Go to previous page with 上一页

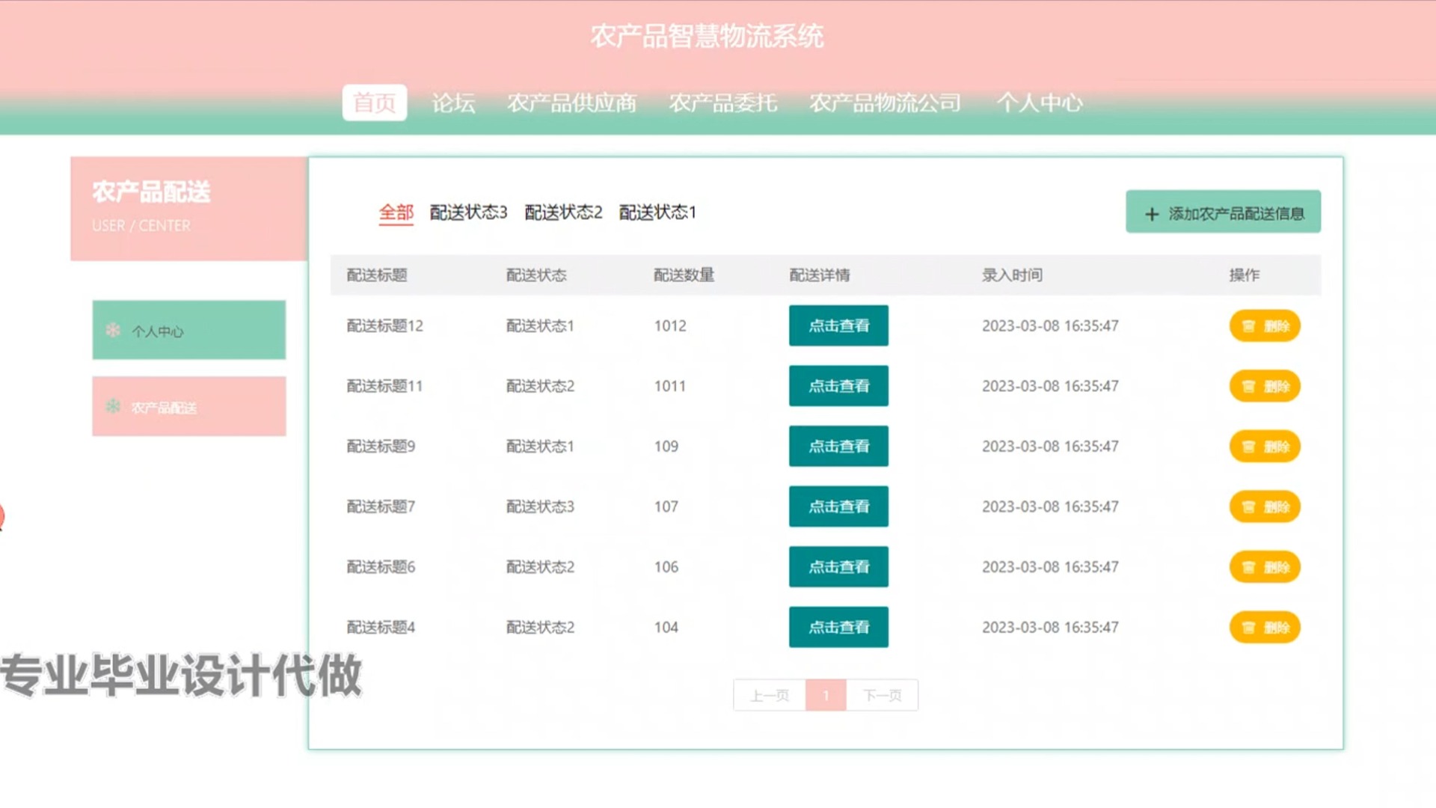[770, 695]
